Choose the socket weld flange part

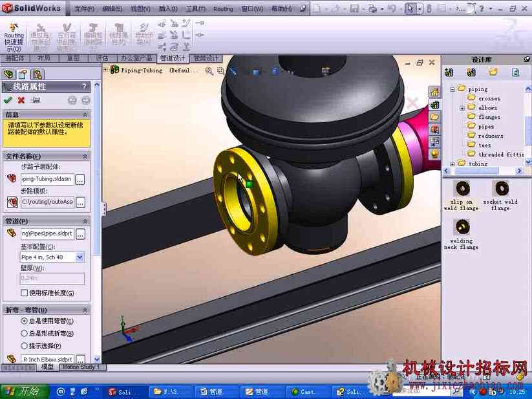(501, 195)
